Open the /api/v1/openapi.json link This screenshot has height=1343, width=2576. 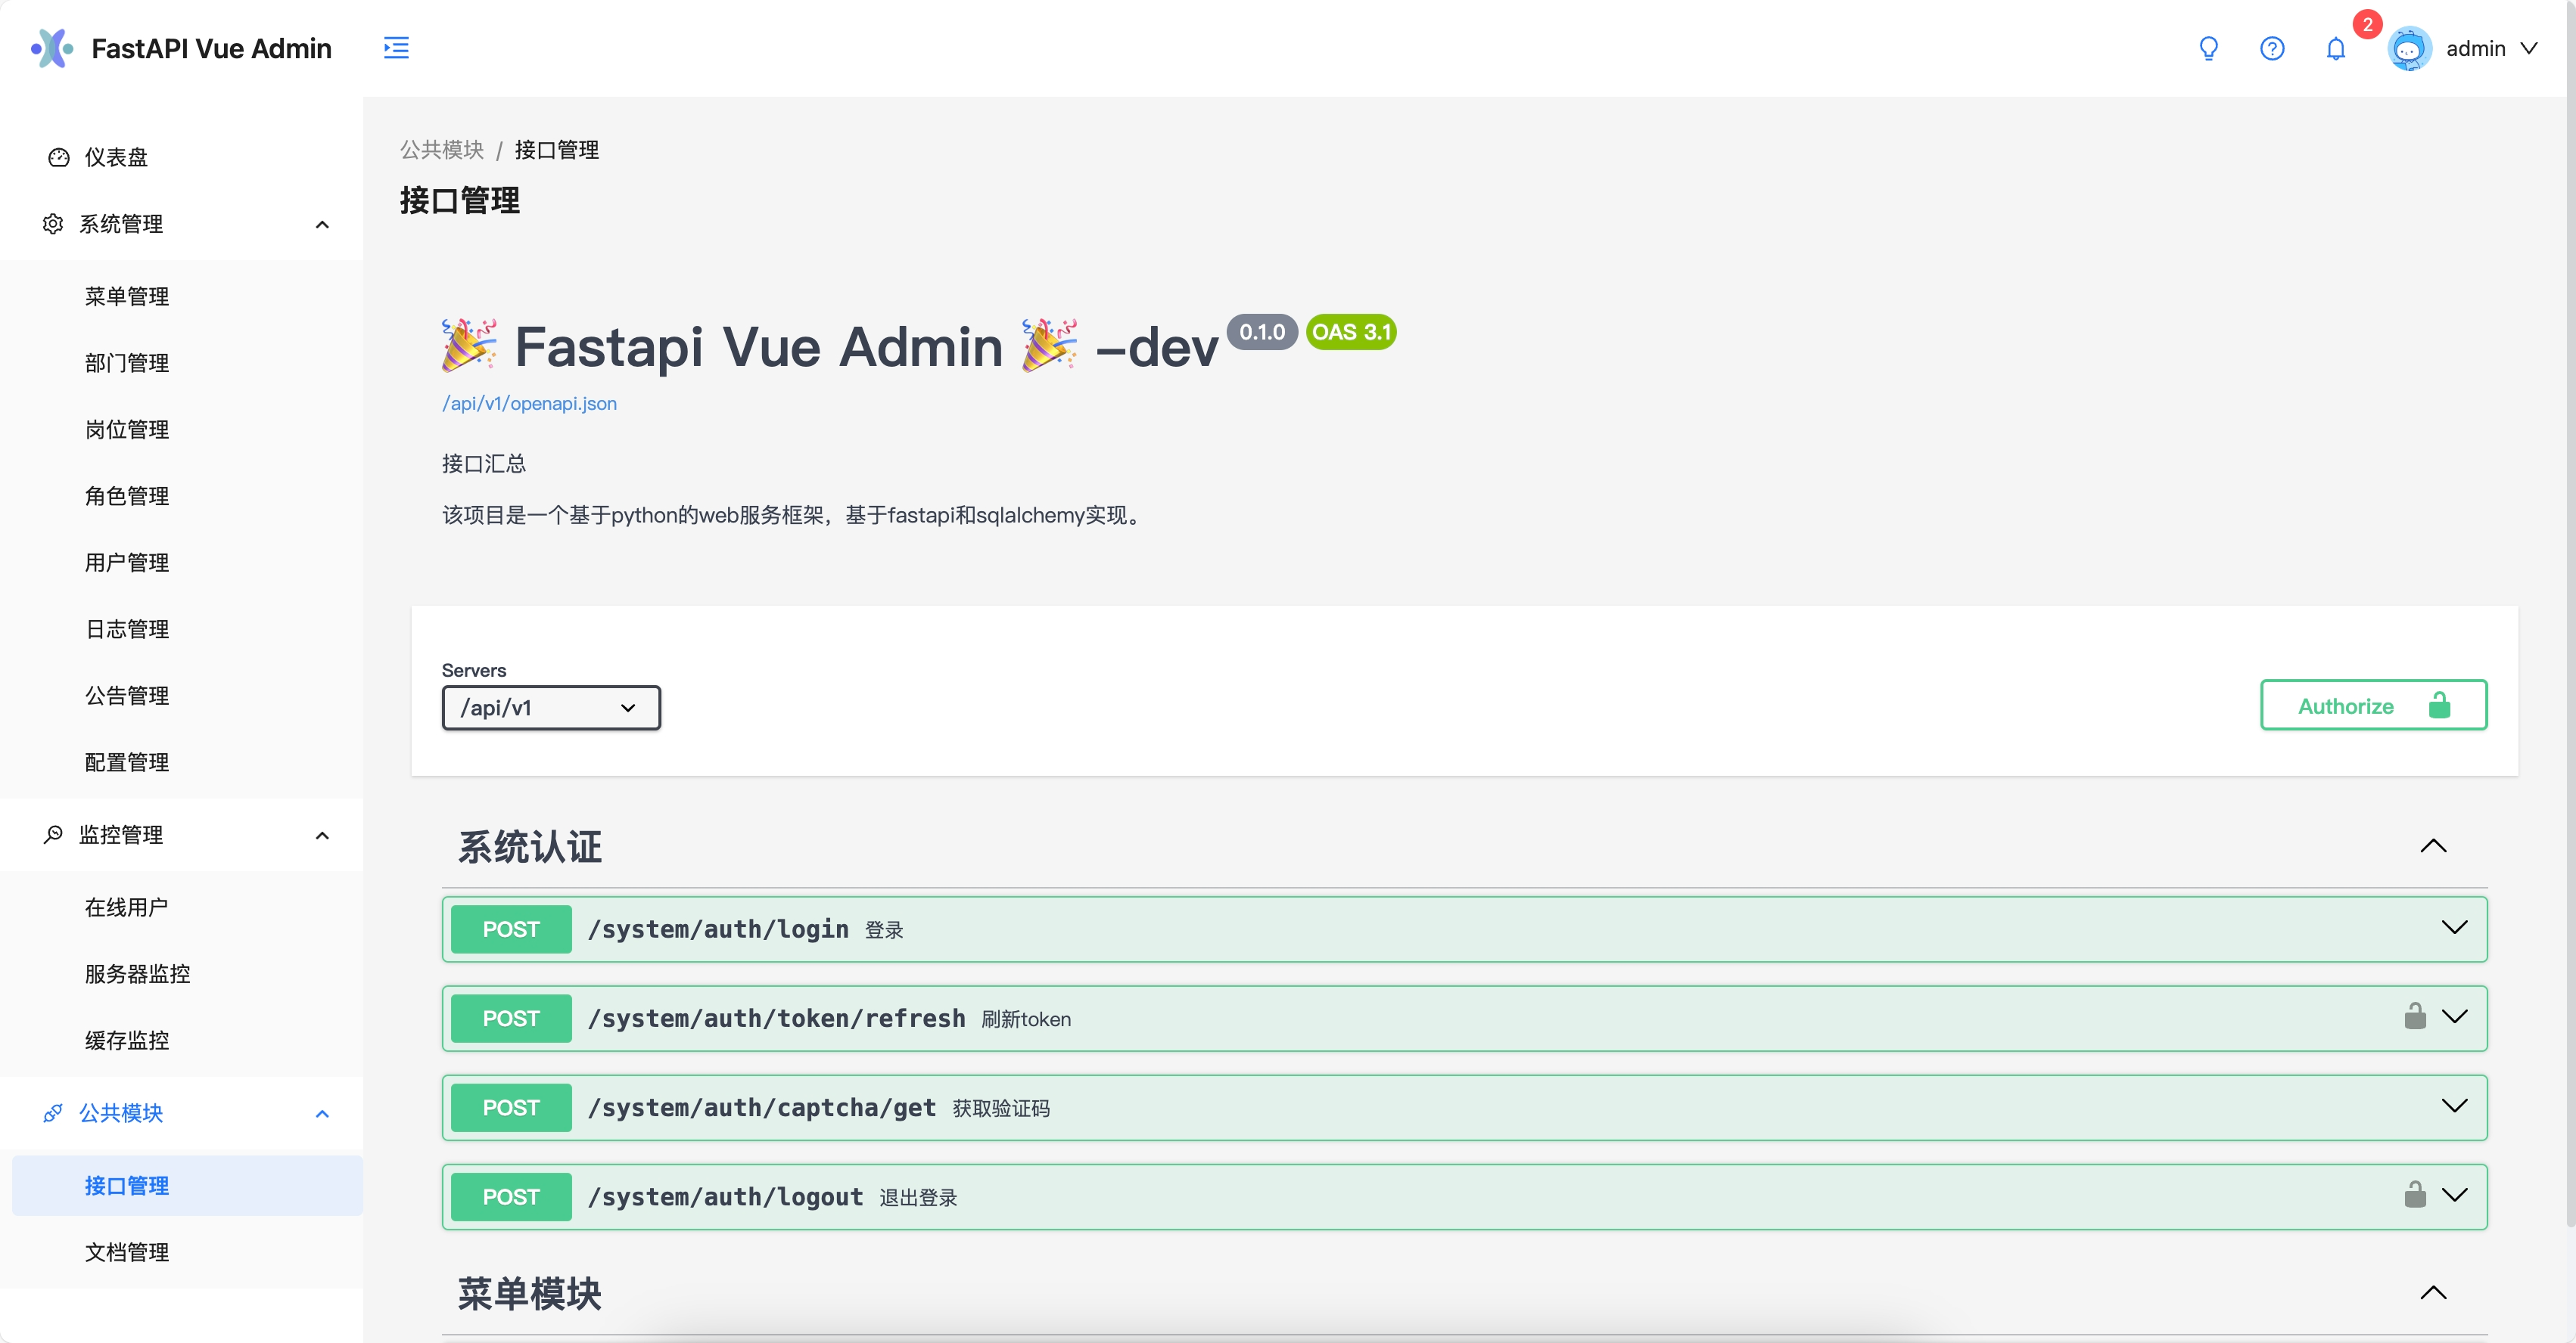529,403
